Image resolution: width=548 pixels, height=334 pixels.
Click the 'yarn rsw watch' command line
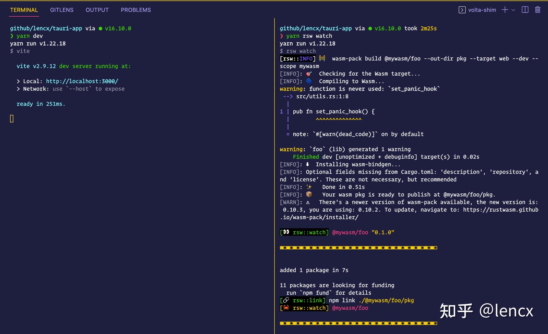coord(309,36)
